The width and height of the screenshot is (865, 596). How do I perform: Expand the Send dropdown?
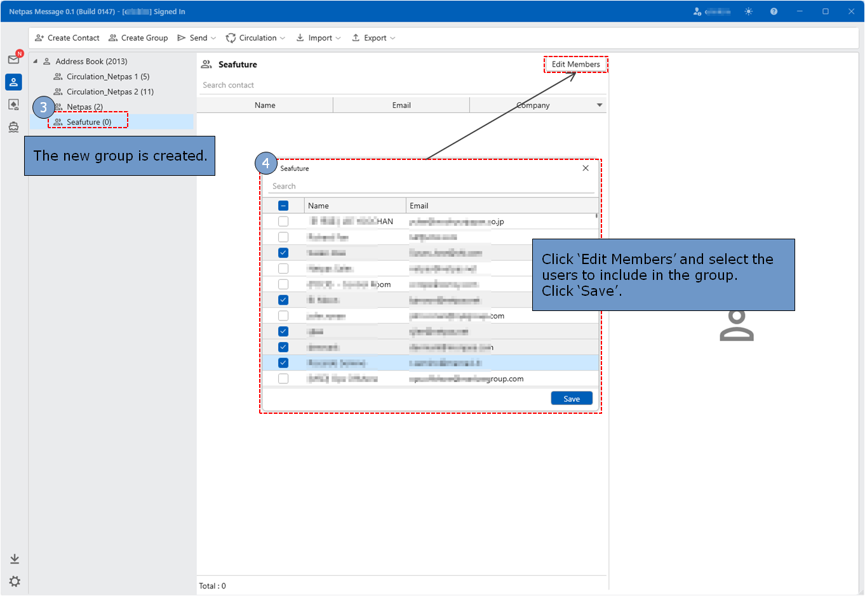(x=197, y=38)
